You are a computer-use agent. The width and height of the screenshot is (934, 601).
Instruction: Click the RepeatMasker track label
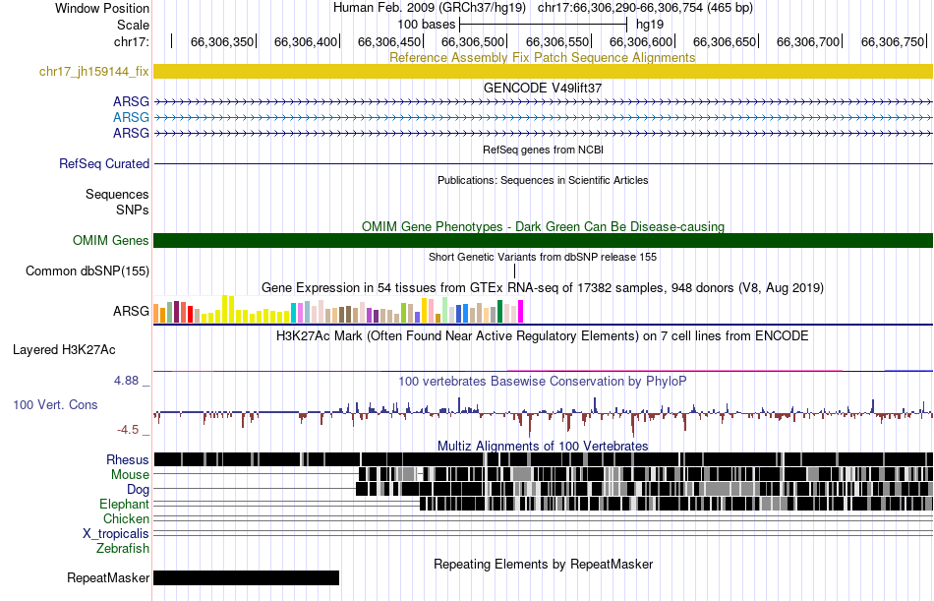coord(108,577)
